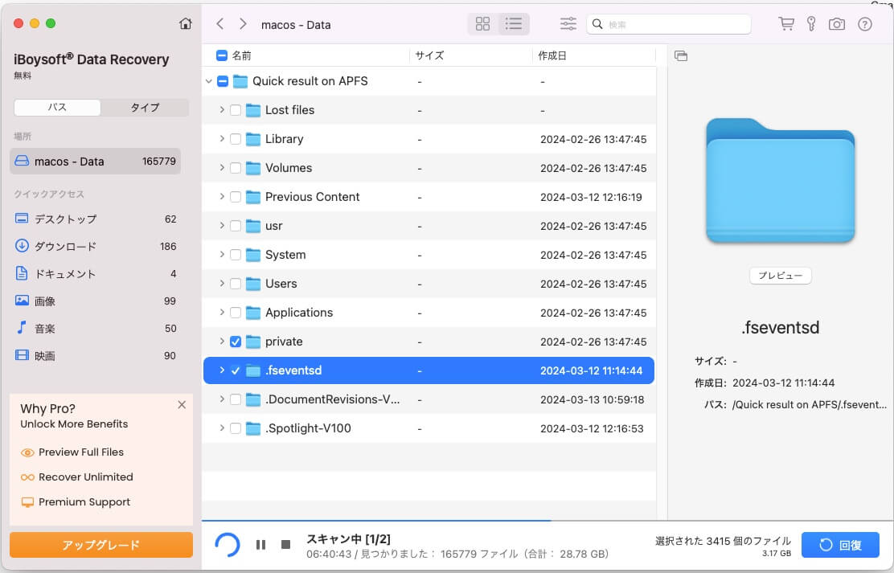Open the shopping cart purchase icon
Viewport: 894px width, 573px height.
click(x=786, y=24)
